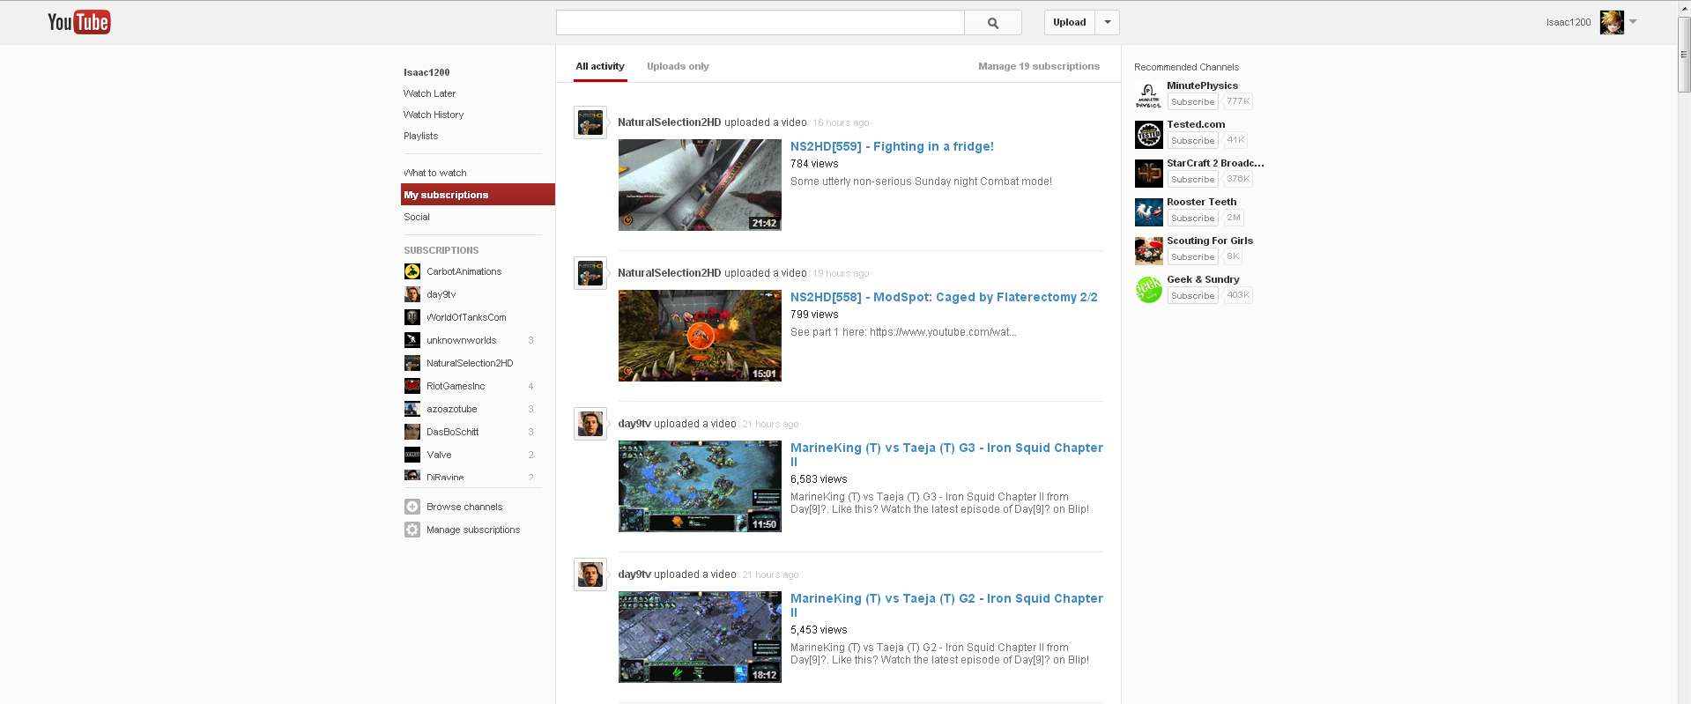Open the Isaac1200 sidebar heading link
This screenshot has width=1691, height=704.
click(426, 72)
